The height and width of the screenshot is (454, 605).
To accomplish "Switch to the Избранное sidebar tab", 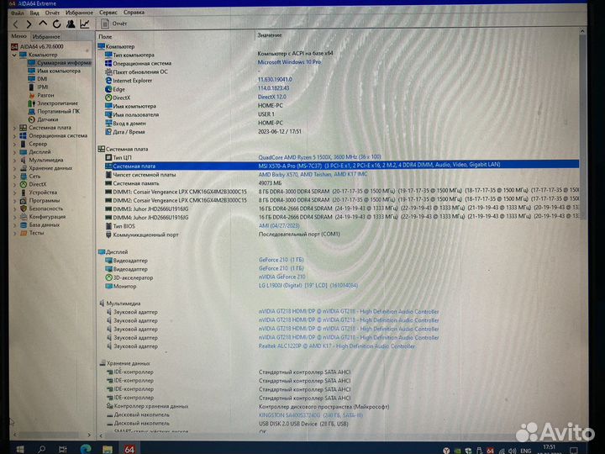I will point(46,37).
